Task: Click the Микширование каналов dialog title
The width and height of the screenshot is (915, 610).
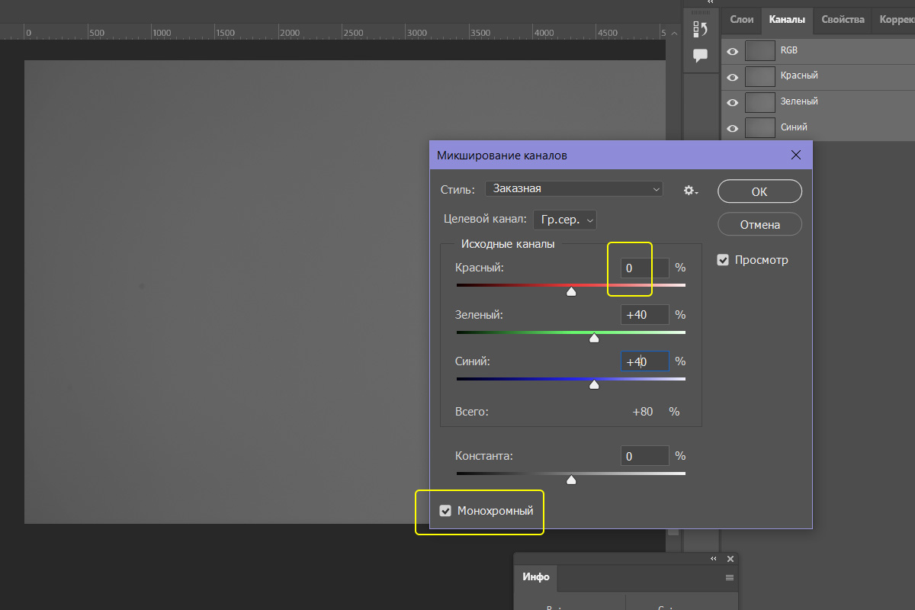Action: coord(502,155)
